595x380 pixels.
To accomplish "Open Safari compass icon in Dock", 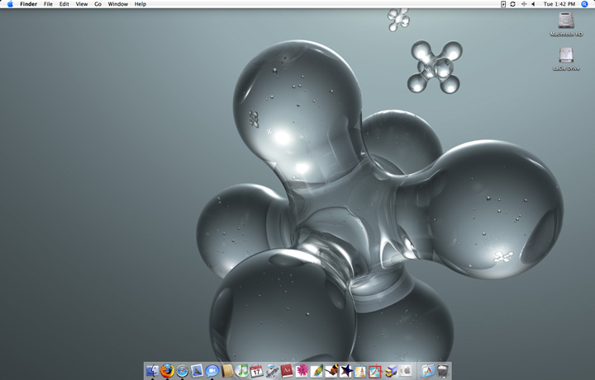I will (182, 372).
